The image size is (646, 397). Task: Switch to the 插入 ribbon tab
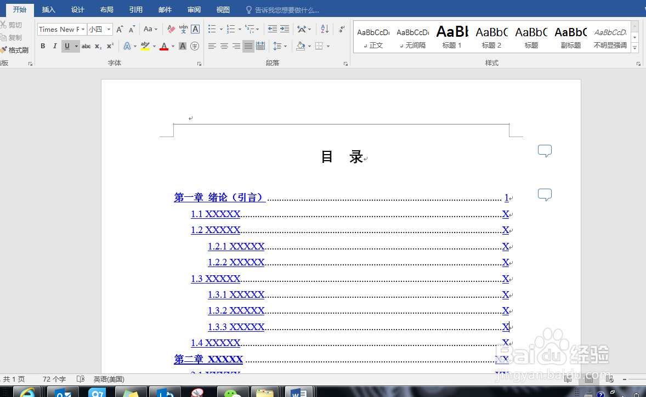pyautogui.click(x=48, y=9)
